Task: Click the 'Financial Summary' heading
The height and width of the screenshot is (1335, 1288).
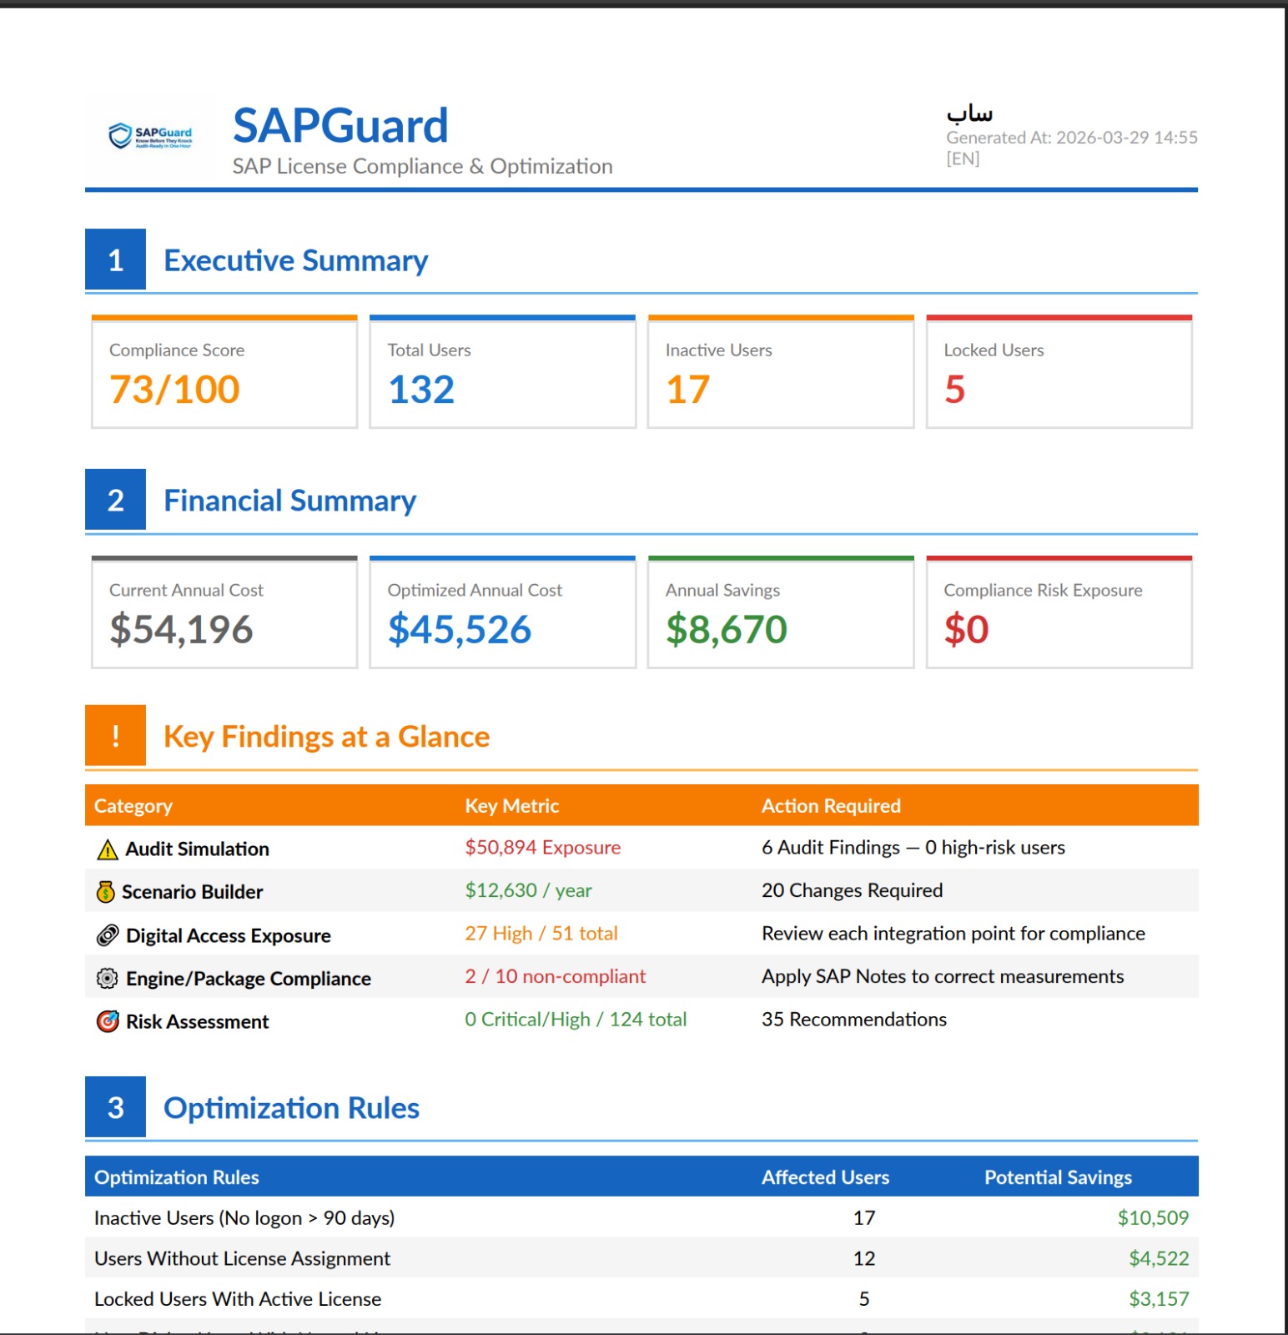Action: point(290,501)
